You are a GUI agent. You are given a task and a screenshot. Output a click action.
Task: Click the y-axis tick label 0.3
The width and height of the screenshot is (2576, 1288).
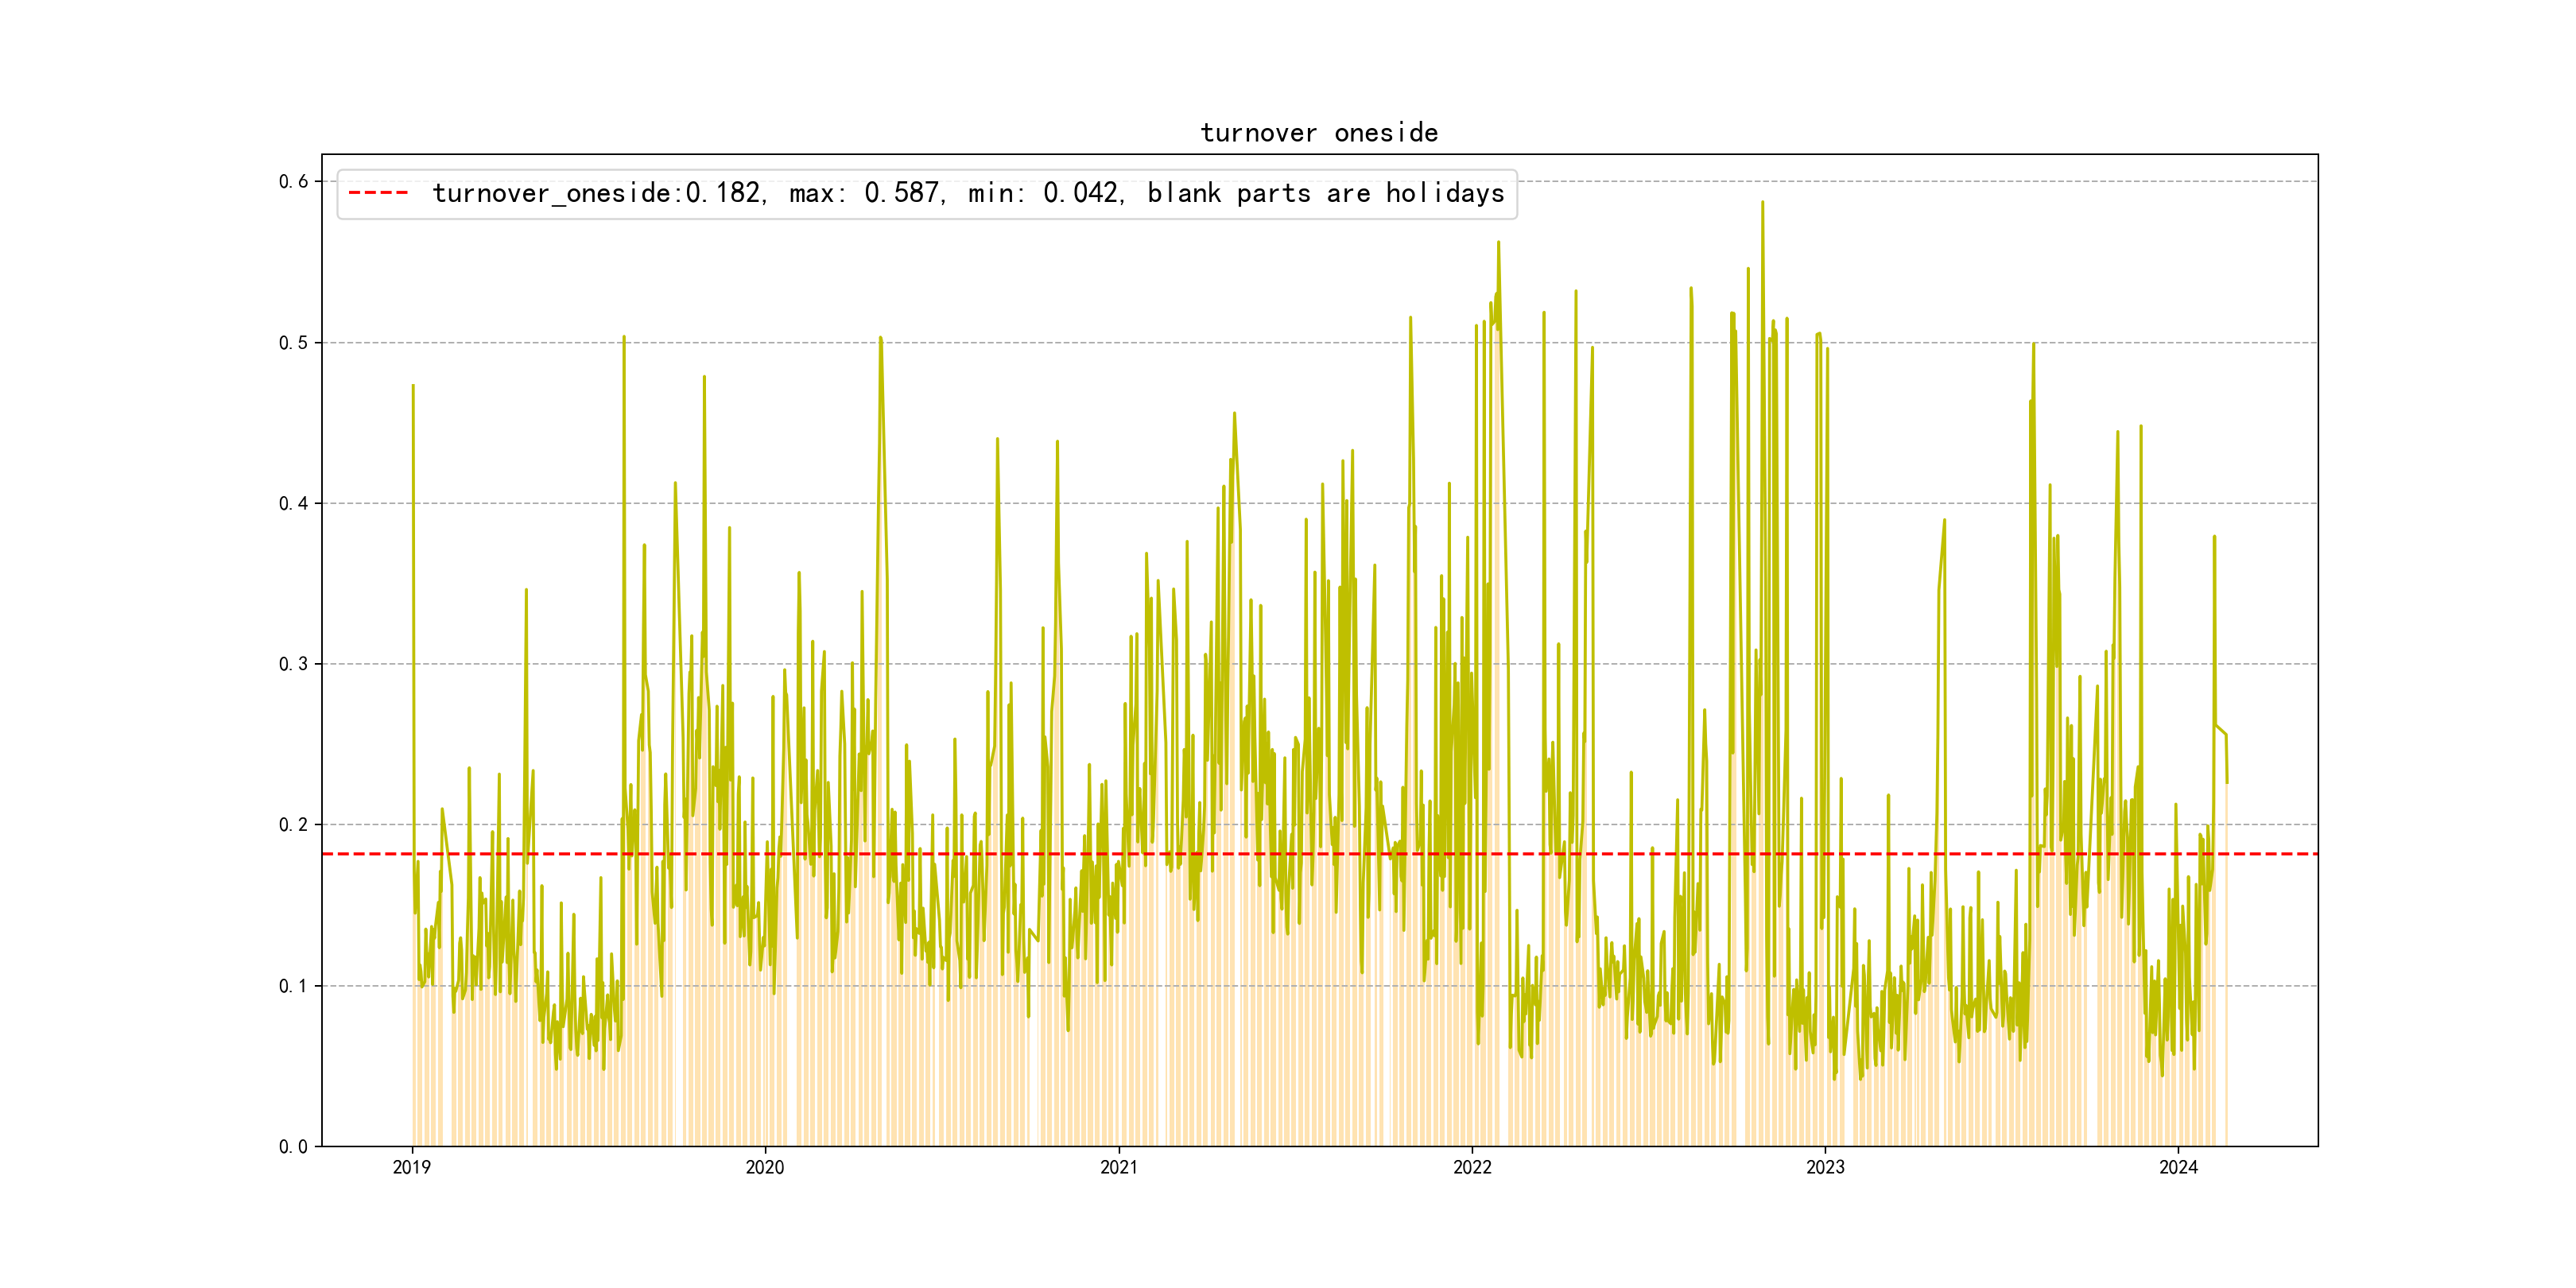293,664
